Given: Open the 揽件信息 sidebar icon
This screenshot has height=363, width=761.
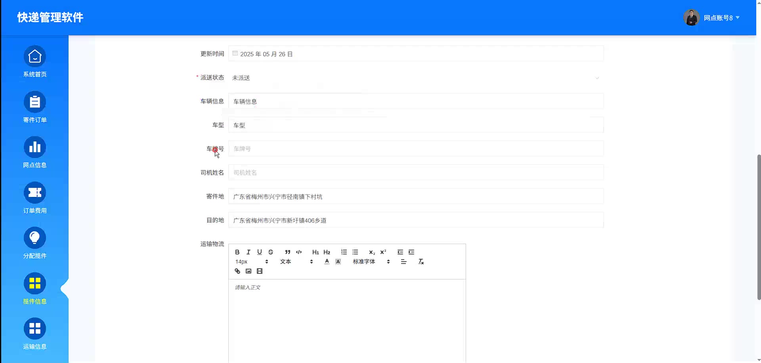Looking at the screenshot, I should point(35,284).
